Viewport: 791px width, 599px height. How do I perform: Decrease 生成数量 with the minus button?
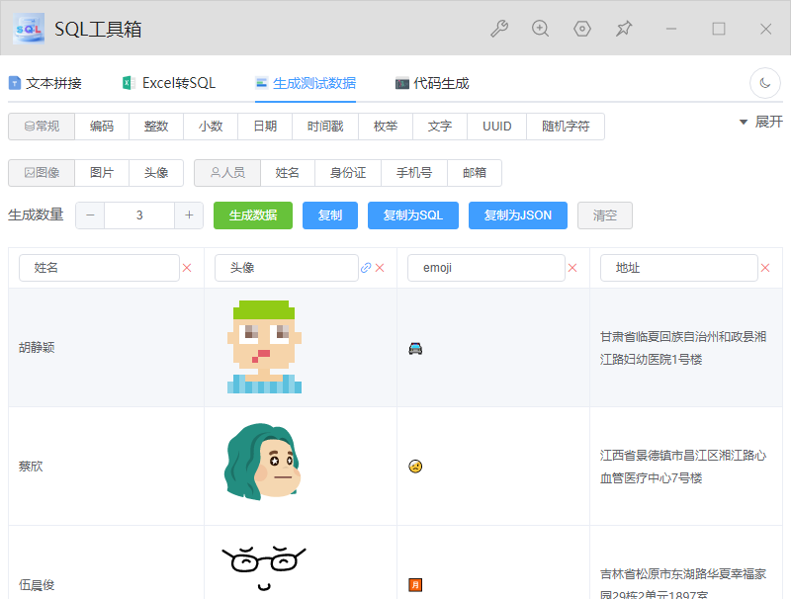point(90,215)
